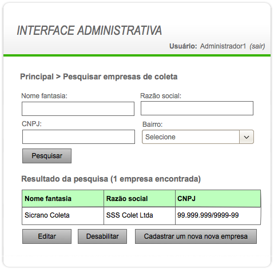The width and height of the screenshot is (274, 269).
Task: Log out using the sair link
Action: click(257, 46)
